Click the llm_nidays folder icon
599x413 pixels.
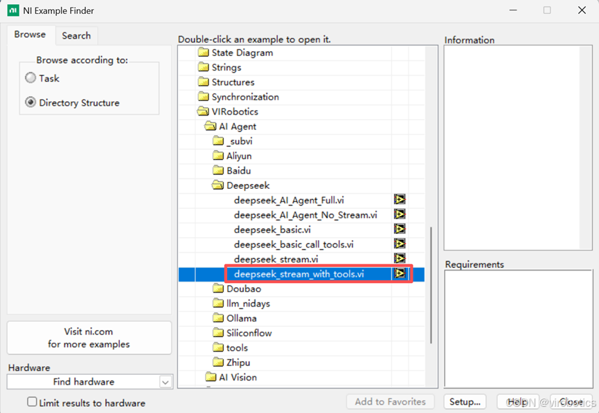(218, 304)
